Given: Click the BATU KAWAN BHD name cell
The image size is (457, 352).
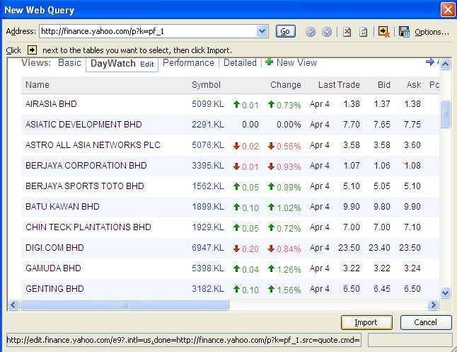Looking at the screenshot, I should click(62, 207).
